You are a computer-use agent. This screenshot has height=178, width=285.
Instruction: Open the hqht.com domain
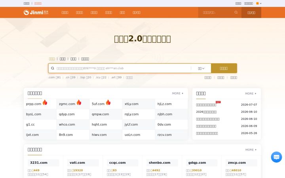pos(99,125)
